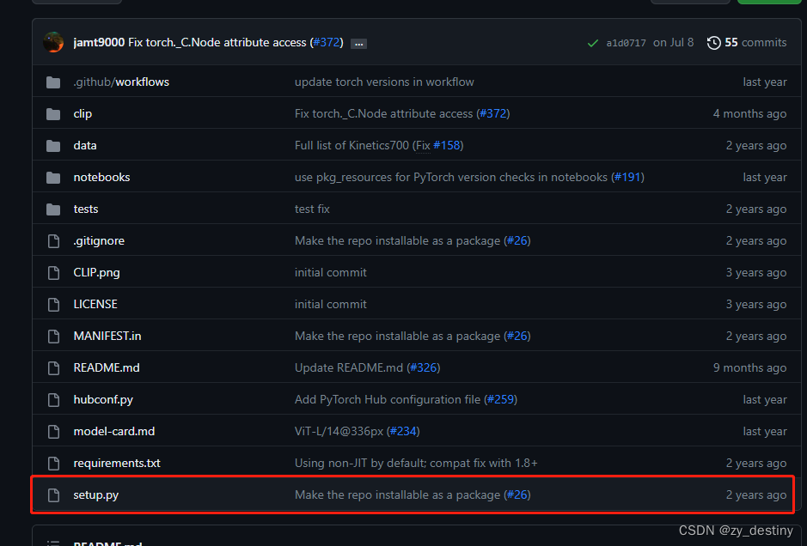
Task: Click file icon next to README.md
Action: click(x=53, y=368)
